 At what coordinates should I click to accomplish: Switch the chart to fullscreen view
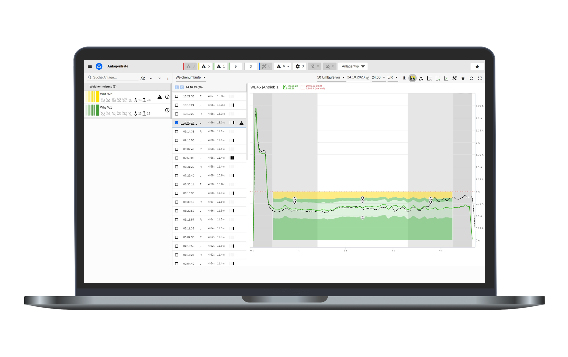pyautogui.click(x=480, y=78)
